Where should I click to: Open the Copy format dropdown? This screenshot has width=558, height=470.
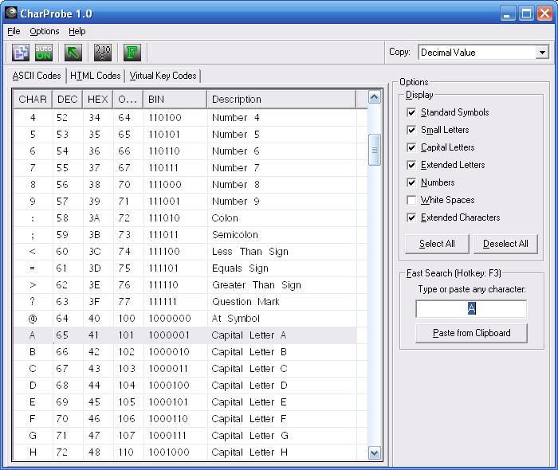click(542, 53)
